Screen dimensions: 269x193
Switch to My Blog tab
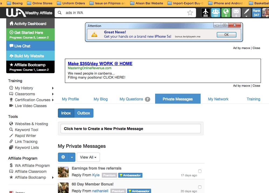(x=101, y=99)
